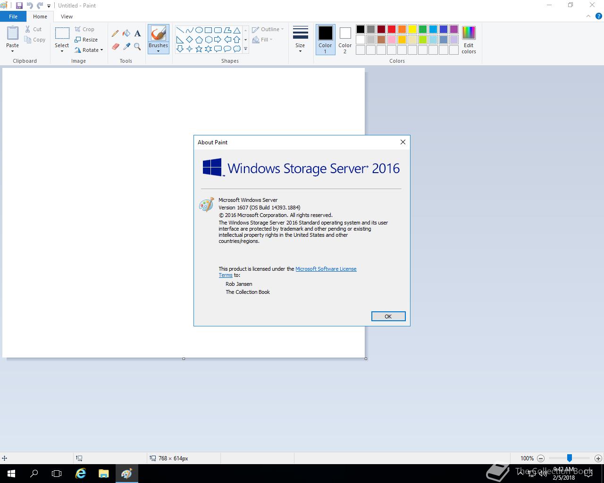Open the Rotate dropdown
The image size is (604, 483).
89,50
